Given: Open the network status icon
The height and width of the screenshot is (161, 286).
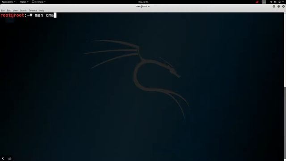Looking at the screenshot, I should [x=271, y=2].
